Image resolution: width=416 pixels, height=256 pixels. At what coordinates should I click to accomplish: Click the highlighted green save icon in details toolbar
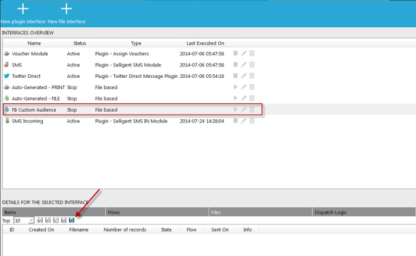pyautogui.click(x=71, y=220)
